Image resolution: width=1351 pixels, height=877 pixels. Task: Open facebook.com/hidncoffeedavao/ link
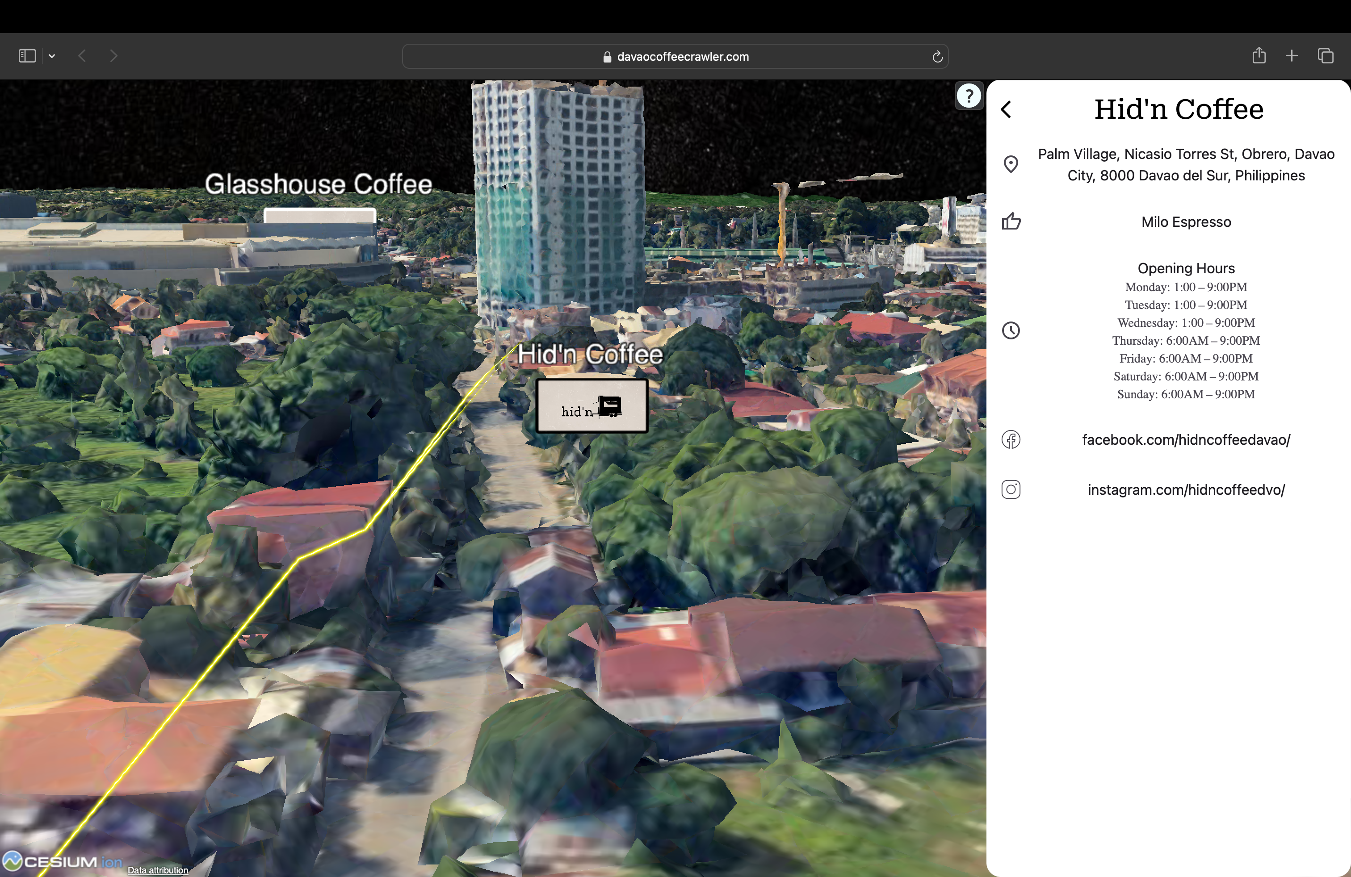(x=1186, y=440)
